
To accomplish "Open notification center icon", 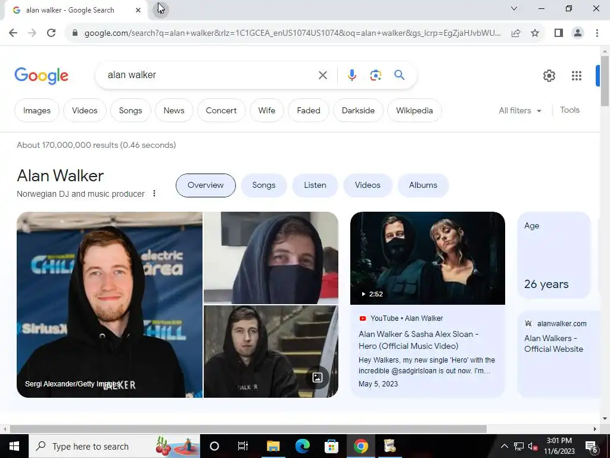I will [x=592, y=447].
